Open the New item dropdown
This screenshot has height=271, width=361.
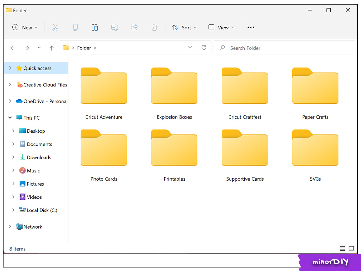pos(25,28)
